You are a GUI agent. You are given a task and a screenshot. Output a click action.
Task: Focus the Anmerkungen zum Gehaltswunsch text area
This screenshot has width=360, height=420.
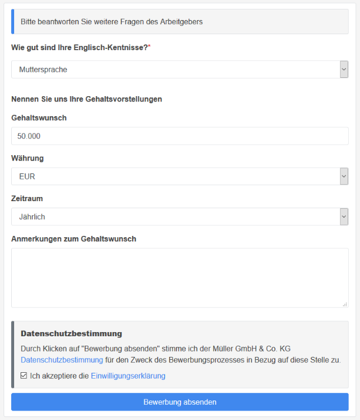point(180,277)
